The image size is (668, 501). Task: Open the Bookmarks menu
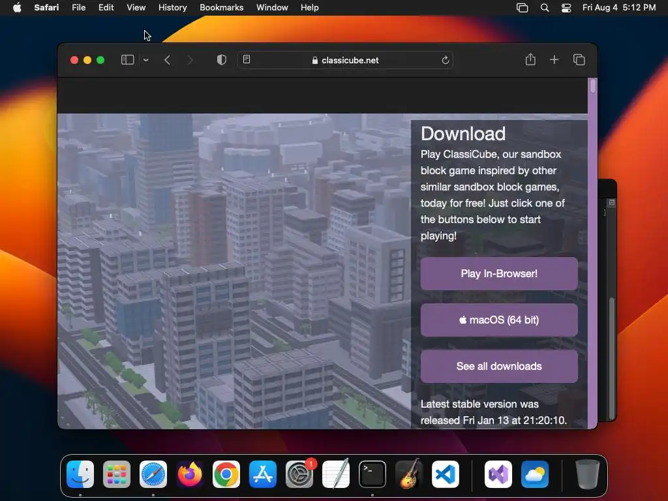[222, 8]
